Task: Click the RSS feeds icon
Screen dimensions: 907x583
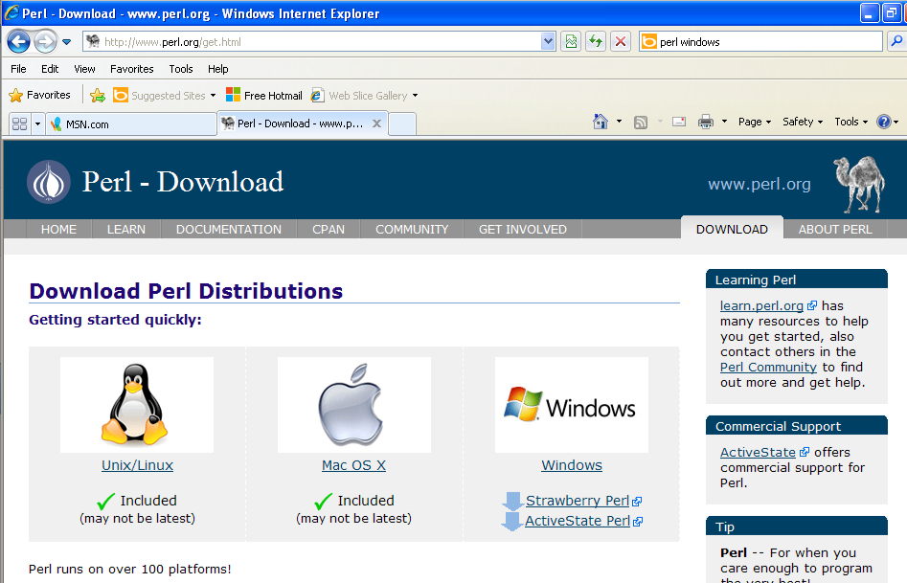Action: pyautogui.click(x=641, y=122)
